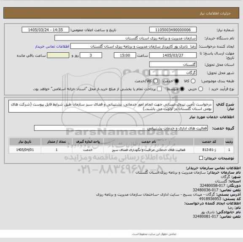Screen dimensions: 243x242
Task: Toggle the توضیحات خریدار checkbox
Action: [201, 158]
